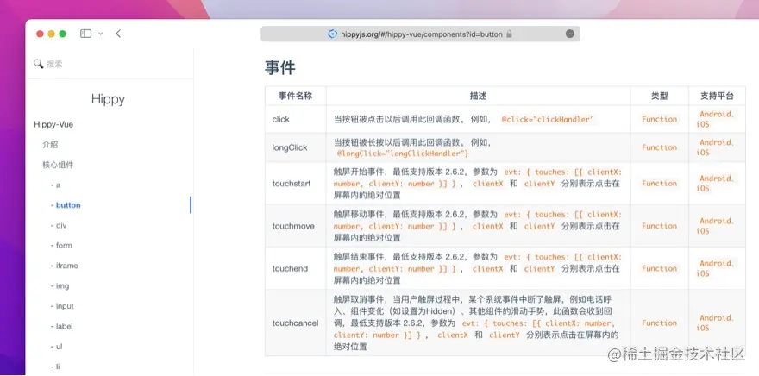
Task: Go back with the back arrow
Action: 118,34
